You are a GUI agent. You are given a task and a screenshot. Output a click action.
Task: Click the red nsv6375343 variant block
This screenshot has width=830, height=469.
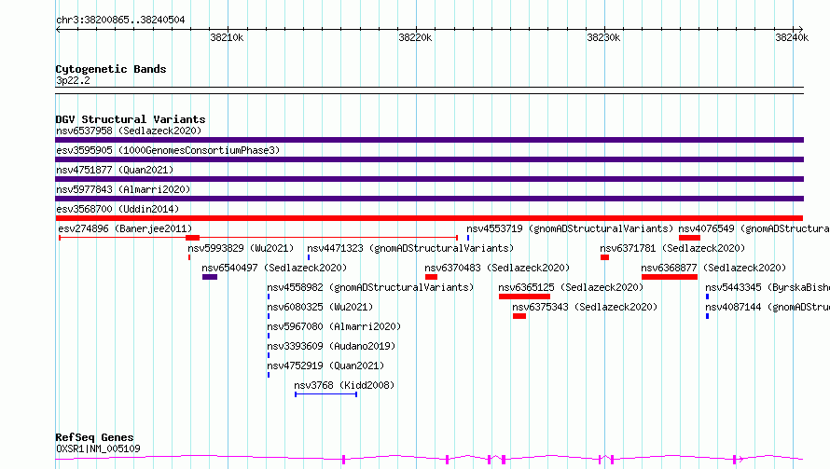pos(519,316)
